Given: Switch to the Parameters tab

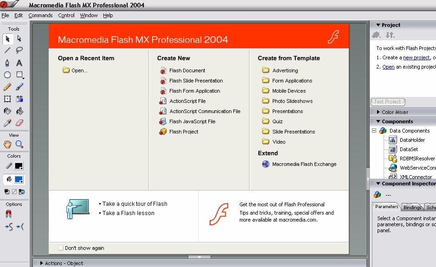Looking at the screenshot, I should [x=386, y=206].
